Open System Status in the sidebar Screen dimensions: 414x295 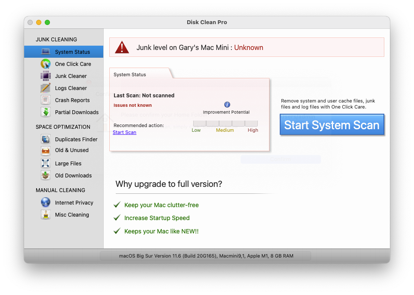click(x=64, y=52)
